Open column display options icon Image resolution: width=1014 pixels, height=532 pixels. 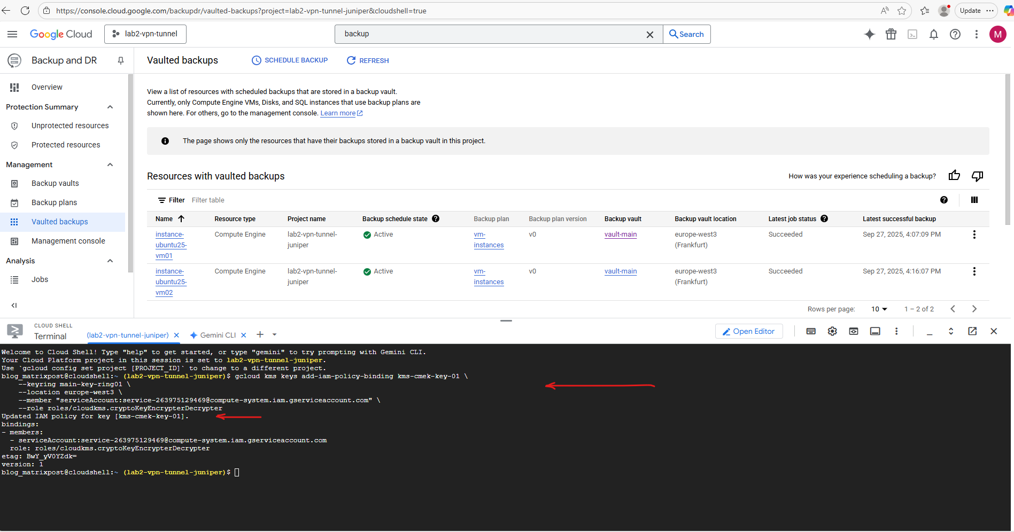point(974,200)
